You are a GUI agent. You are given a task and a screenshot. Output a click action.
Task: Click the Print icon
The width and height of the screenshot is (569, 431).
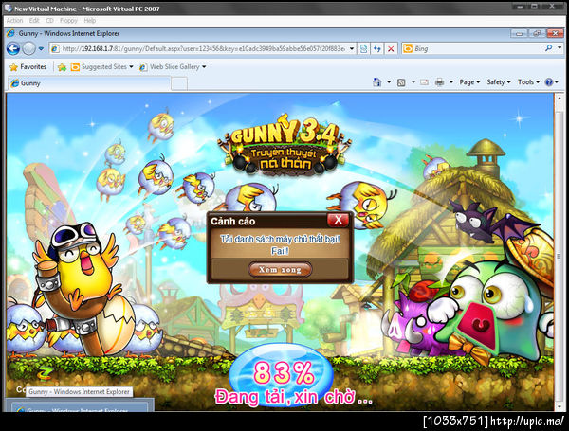(x=439, y=82)
